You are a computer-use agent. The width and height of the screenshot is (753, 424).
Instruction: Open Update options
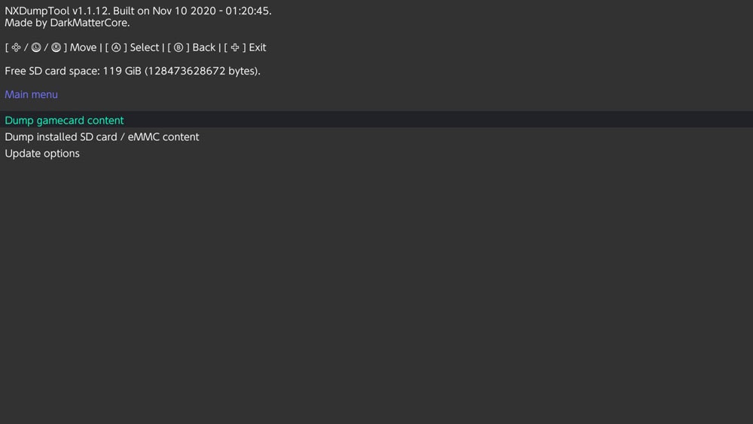[42, 154]
